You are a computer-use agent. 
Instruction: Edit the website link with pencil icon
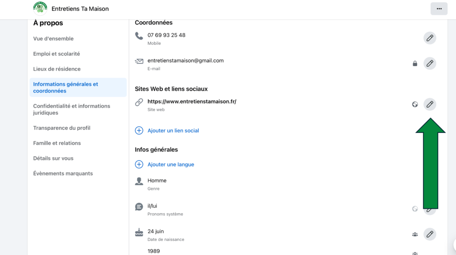tap(429, 104)
